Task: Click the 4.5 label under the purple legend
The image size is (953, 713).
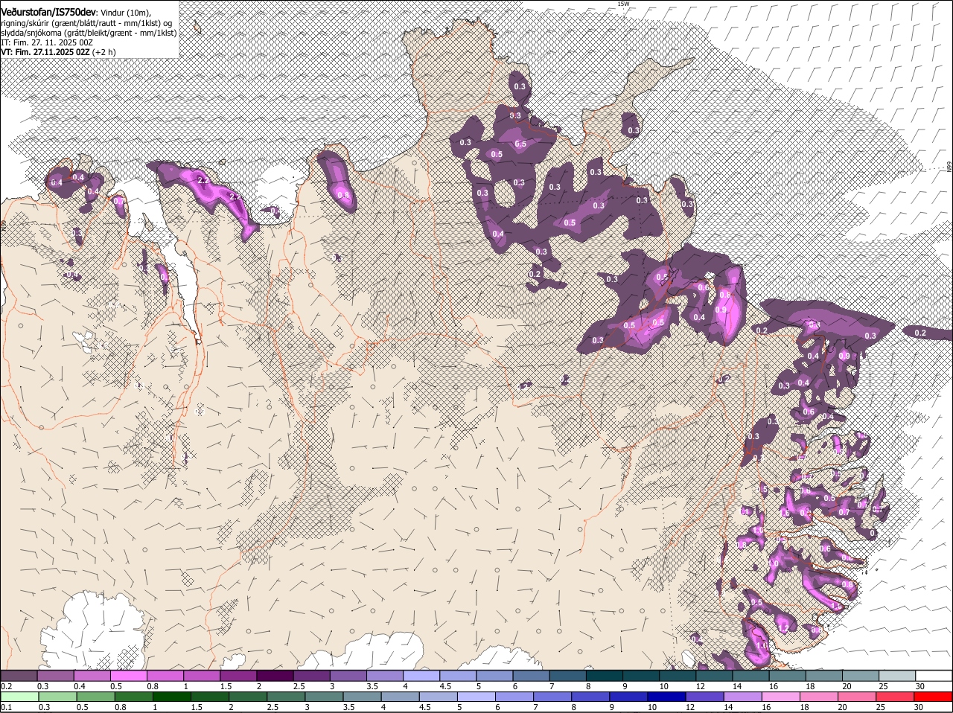Action: click(445, 686)
